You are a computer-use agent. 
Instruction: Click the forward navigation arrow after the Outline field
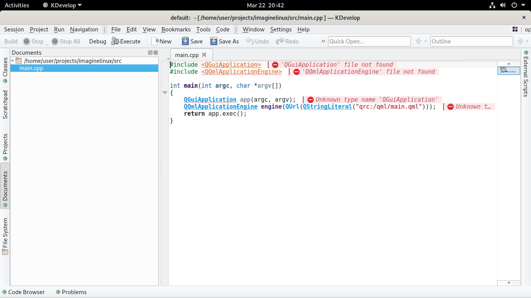520,42
